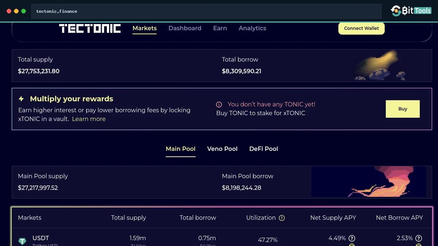This screenshot has height=246, width=438.
Task: Click the USDT market row name
Action: (41, 238)
